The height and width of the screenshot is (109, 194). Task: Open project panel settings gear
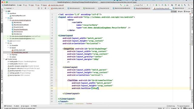click(45, 8)
